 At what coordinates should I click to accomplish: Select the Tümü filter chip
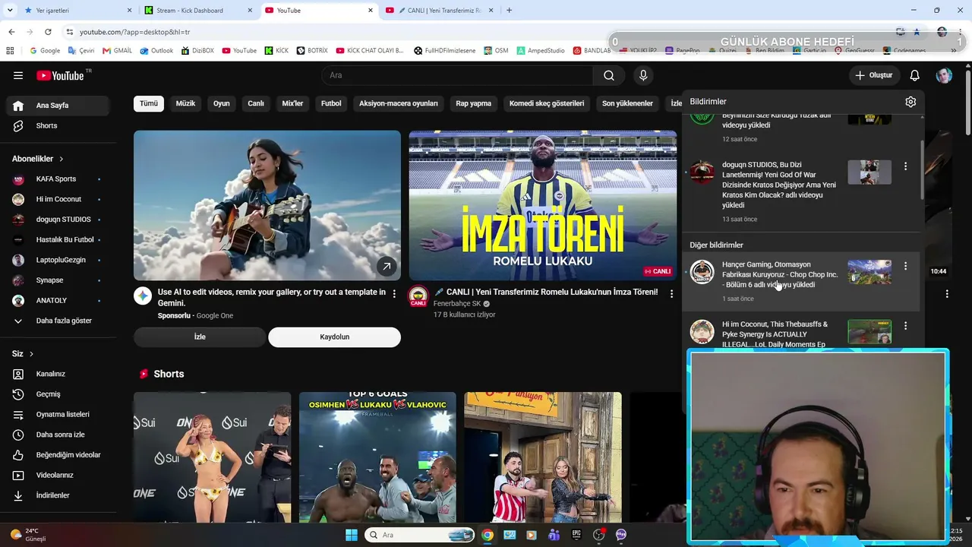click(149, 103)
